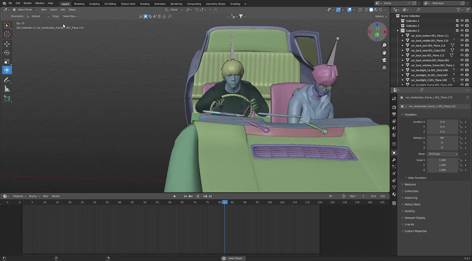The image size is (472, 261).
Task: Jump to the last frame
Action: (210, 196)
